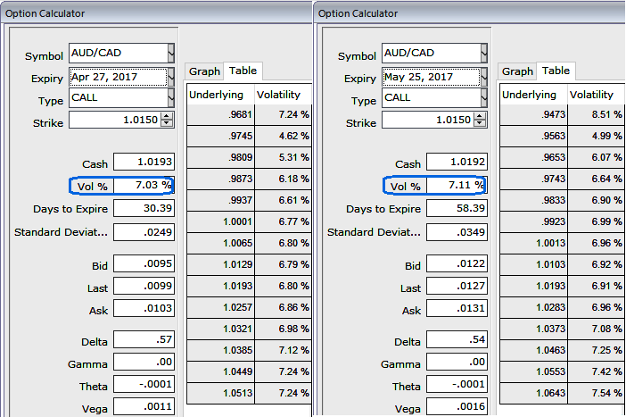Expand the Expiry dropdown showing Apr 27, 2017
The height and width of the screenshot is (417, 626).
tap(170, 77)
